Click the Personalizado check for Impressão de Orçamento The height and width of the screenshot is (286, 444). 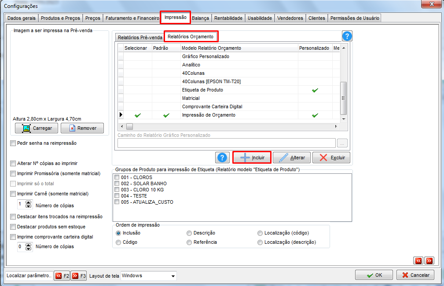tap(315, 115)
